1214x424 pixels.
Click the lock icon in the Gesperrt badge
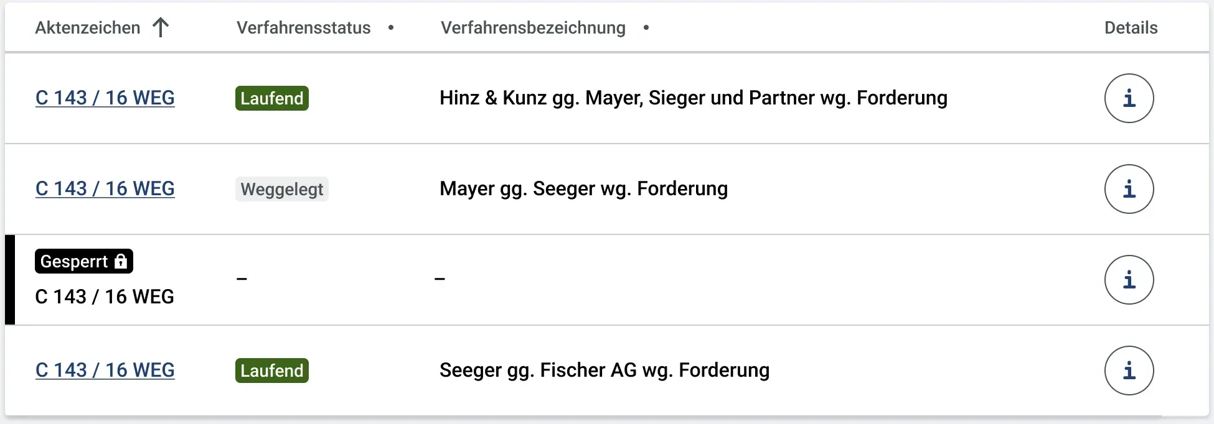pyautogui.click(x=121, y=261)
